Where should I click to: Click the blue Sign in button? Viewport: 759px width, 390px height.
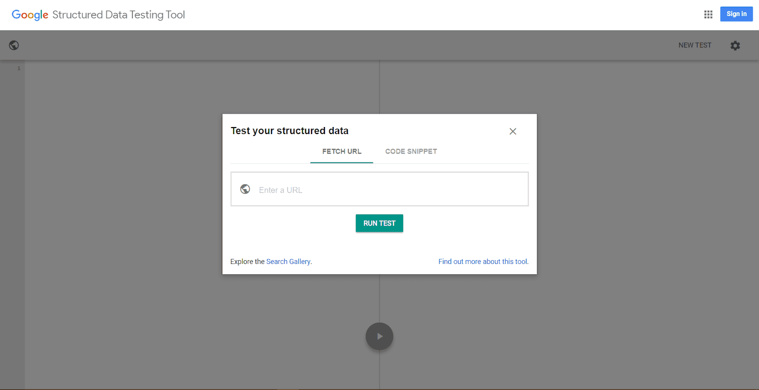(736, 14)
